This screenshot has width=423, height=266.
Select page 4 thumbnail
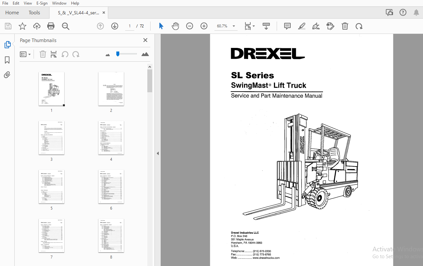coord(111,138)
